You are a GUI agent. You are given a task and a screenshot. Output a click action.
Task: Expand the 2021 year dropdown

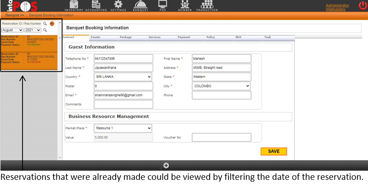point(33,30)
